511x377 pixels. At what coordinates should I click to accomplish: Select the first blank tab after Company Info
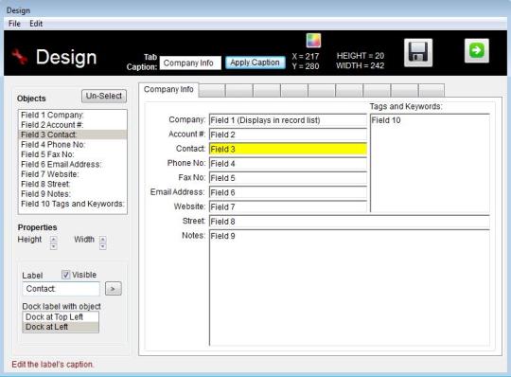[212, 90]
